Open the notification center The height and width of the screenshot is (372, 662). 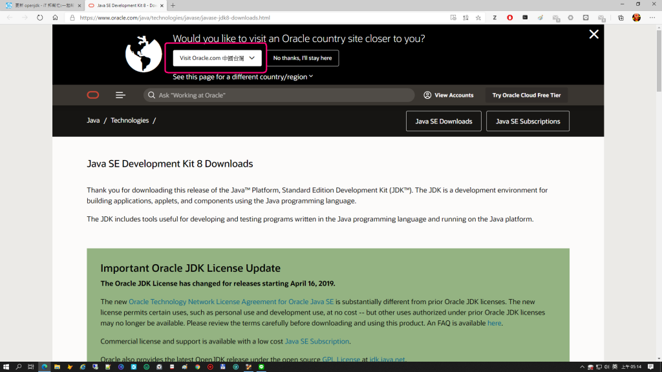[x=650, y=367]
